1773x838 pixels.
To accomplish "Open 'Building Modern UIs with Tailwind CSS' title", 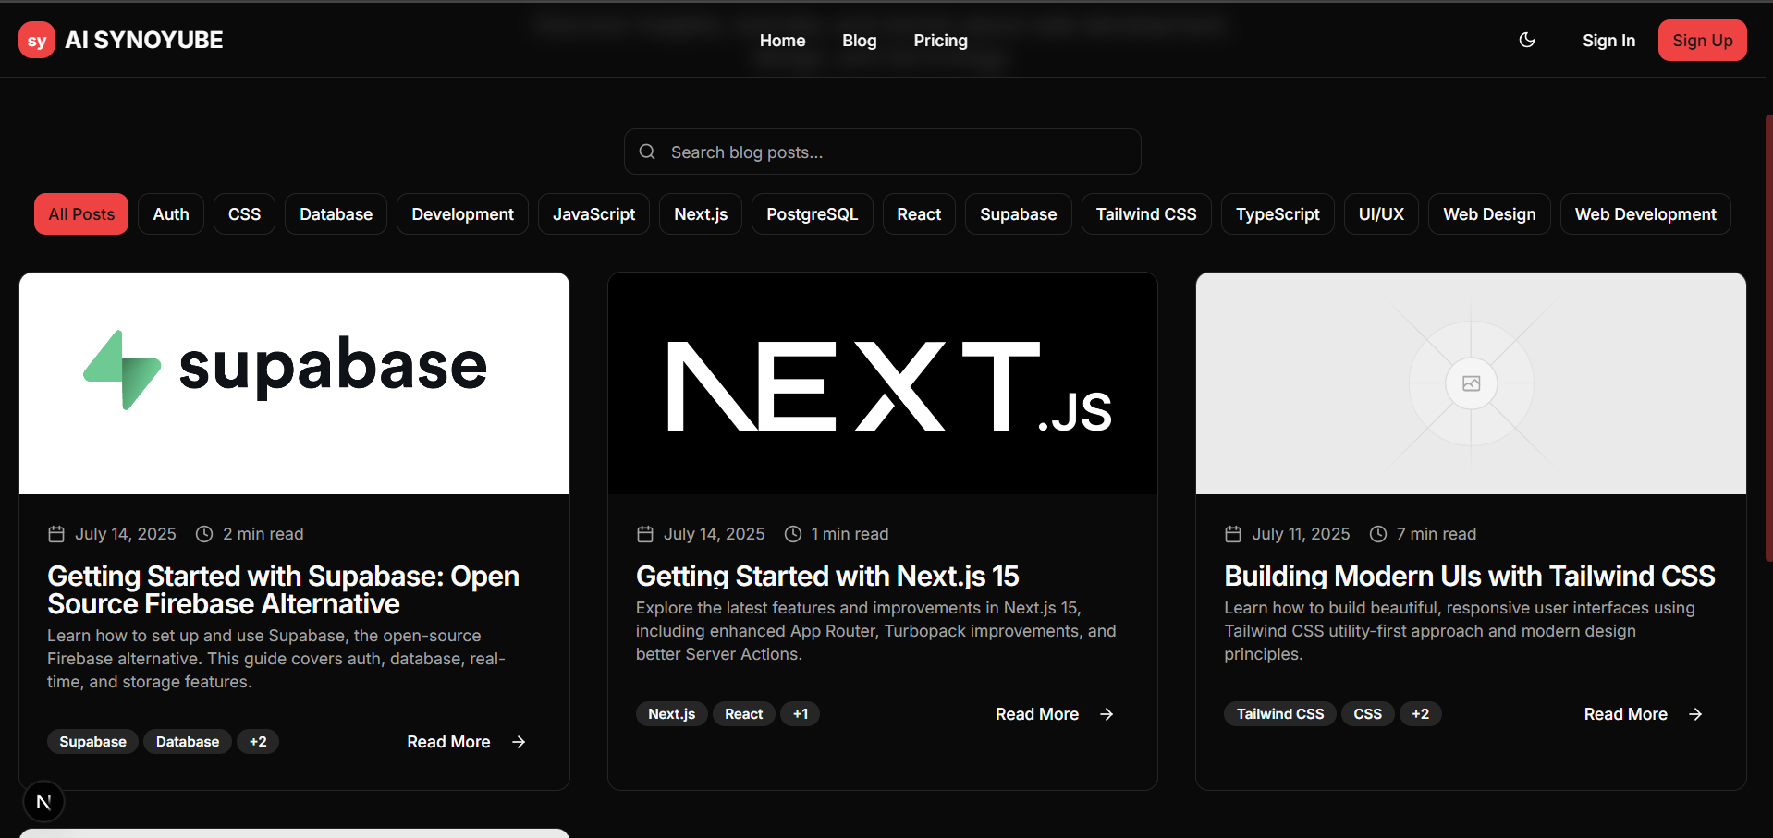I will [x=1470, y=576].
